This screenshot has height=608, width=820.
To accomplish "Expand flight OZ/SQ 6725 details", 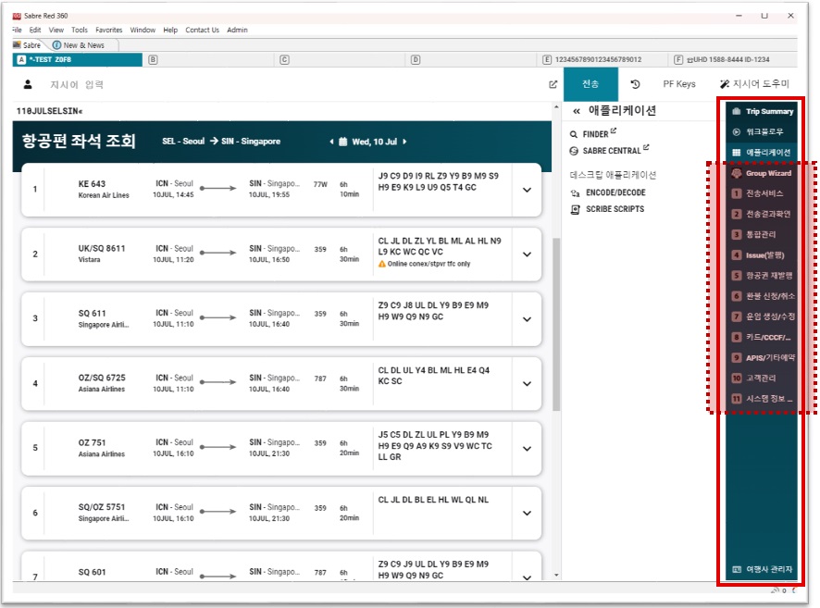I will (x=528, y=384).
